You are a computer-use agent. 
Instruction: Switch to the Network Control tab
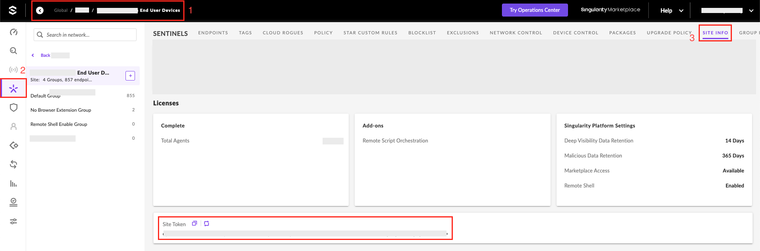coord(516,33)
